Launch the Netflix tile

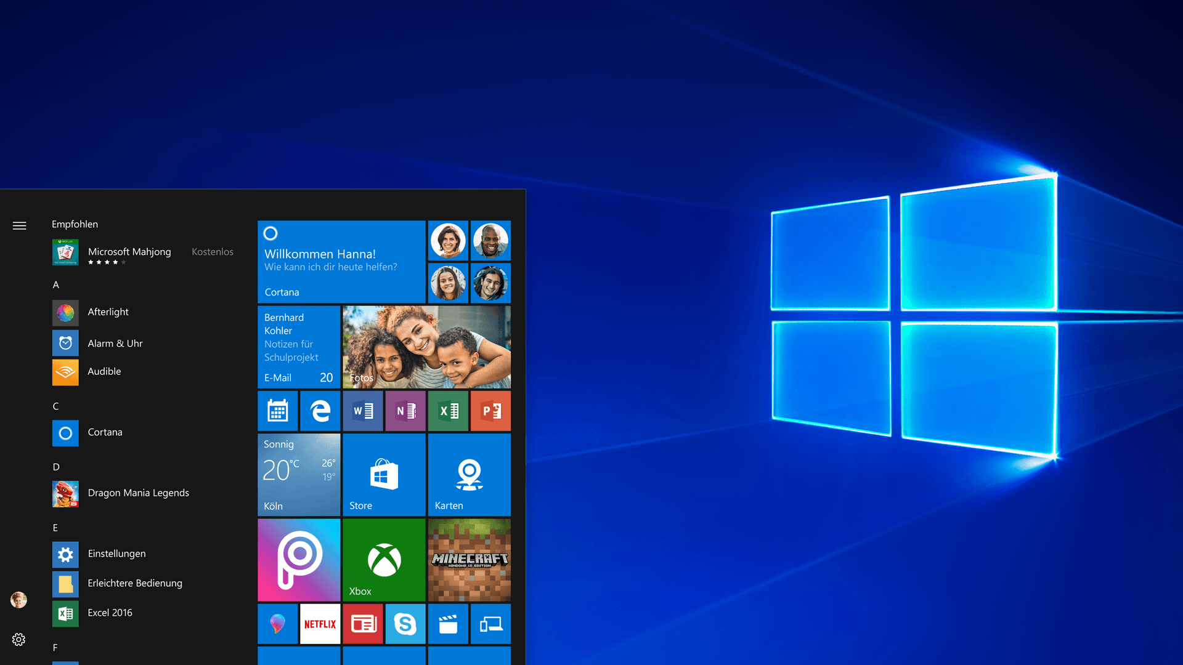click(320, 624)
